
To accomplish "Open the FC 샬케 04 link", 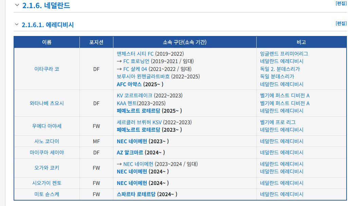I will pos(135,69).
